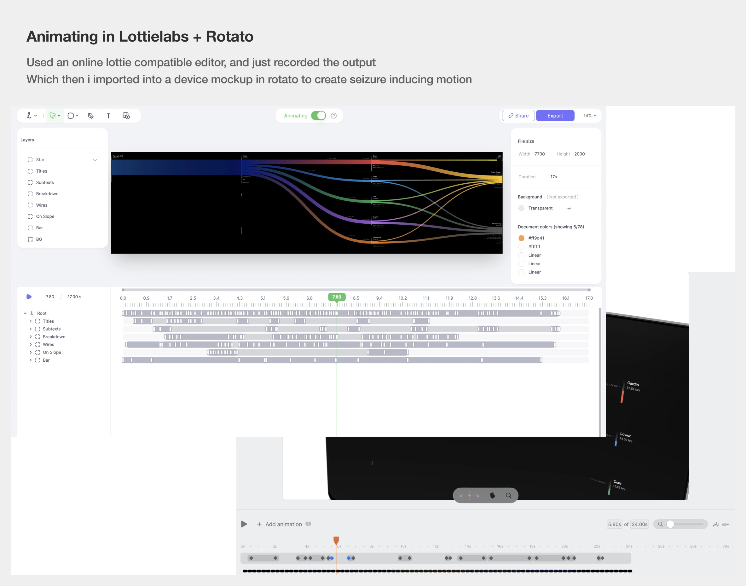Click the Layers panel heading
Viewport: 746px width, 586px height.
pos(27,140)
